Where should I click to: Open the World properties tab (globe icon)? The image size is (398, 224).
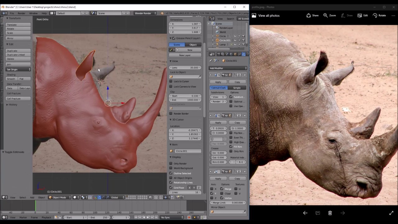tap(231, 54)
